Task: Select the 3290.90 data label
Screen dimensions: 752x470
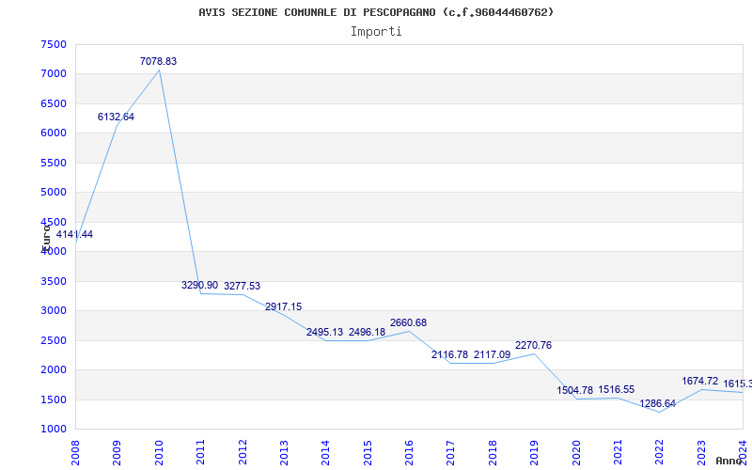Action: (x=199, y=285)
